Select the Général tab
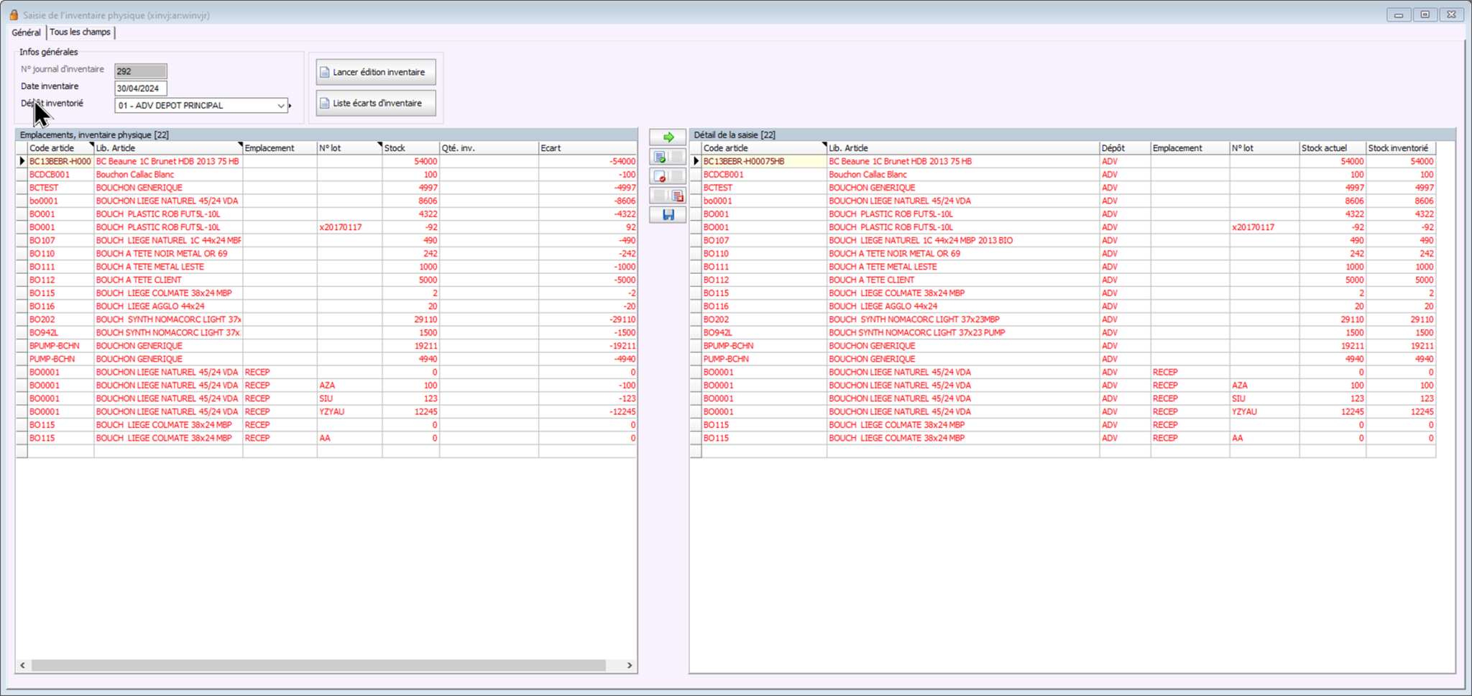 click(26, 32)
